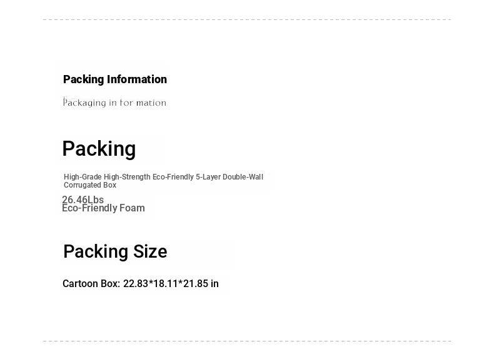The width and height of the screenshot is (494, 359).
Task: Click the word Size in heading
Action: (150, 251)
